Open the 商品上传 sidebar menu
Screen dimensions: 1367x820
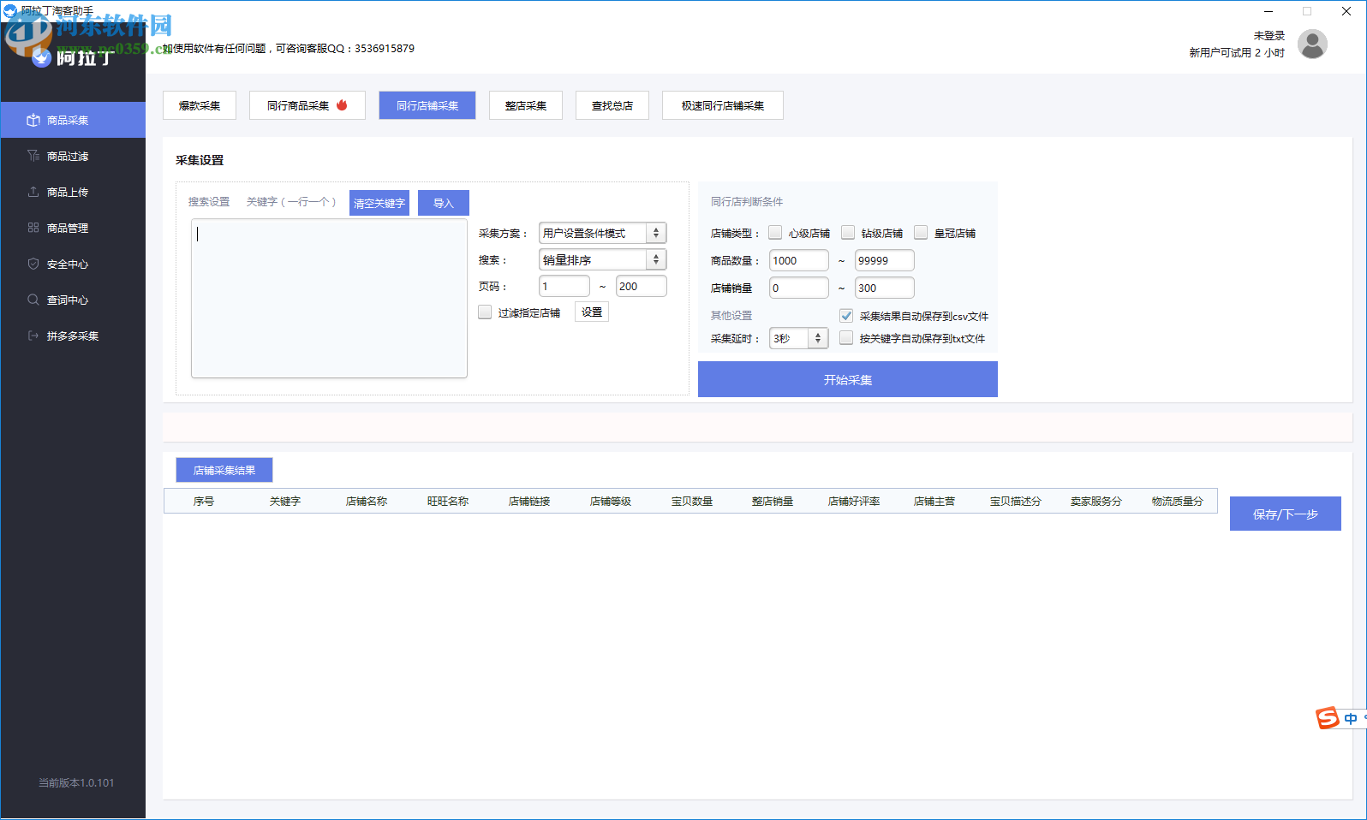coord(73,192)
